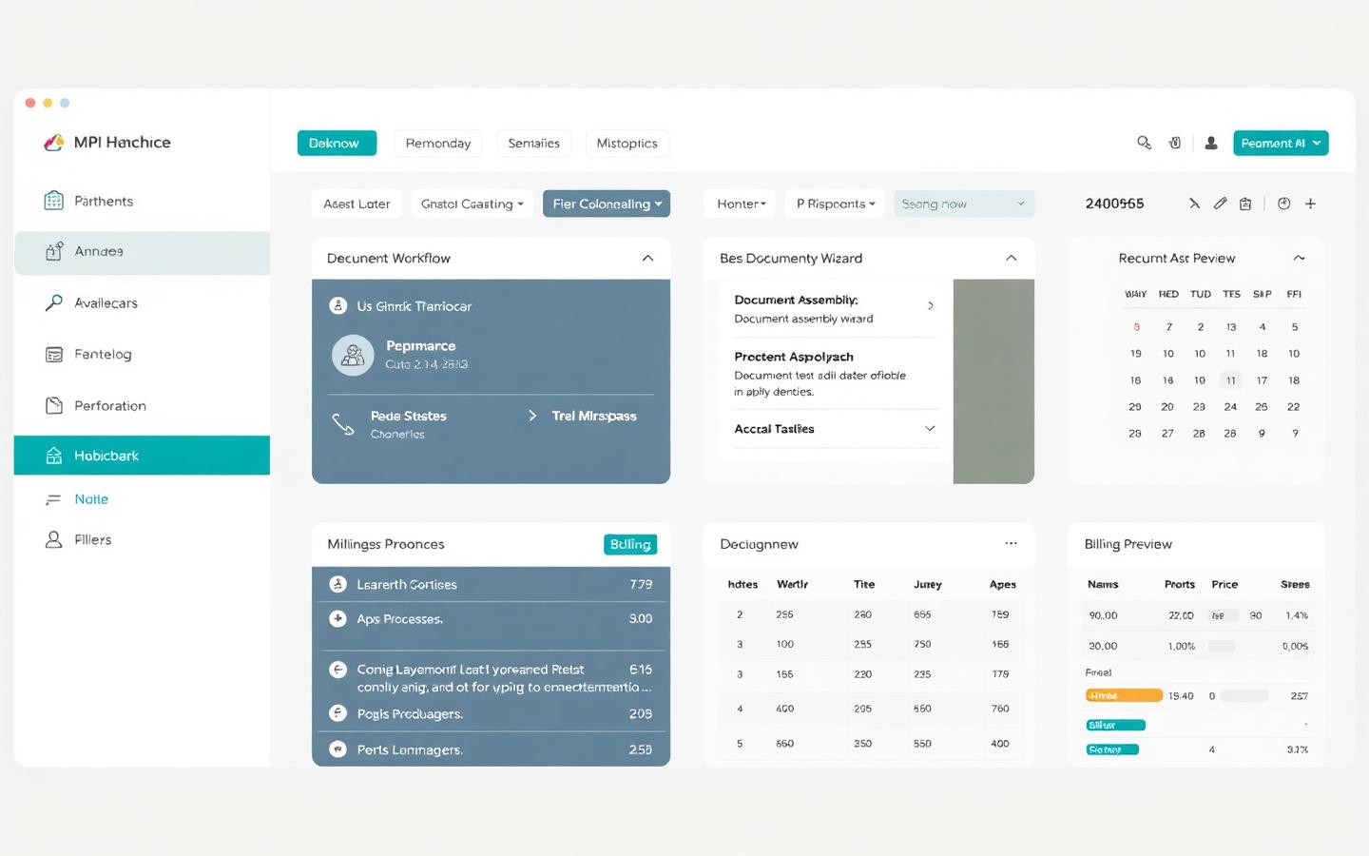Screen dimensions: 1369x856
Task: Click value 779 in Learerth Cortises row
Action: coord(641,584)
